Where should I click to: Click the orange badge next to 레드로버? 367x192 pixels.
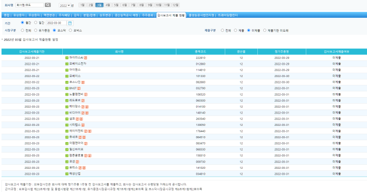click(x=83, y=101)
